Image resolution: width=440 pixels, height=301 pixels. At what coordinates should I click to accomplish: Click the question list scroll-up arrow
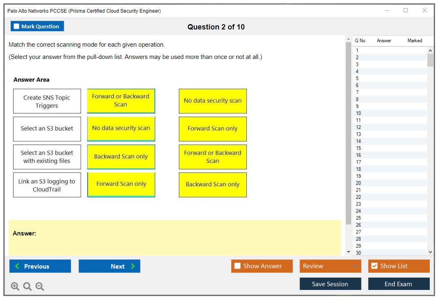click(430, 50)
